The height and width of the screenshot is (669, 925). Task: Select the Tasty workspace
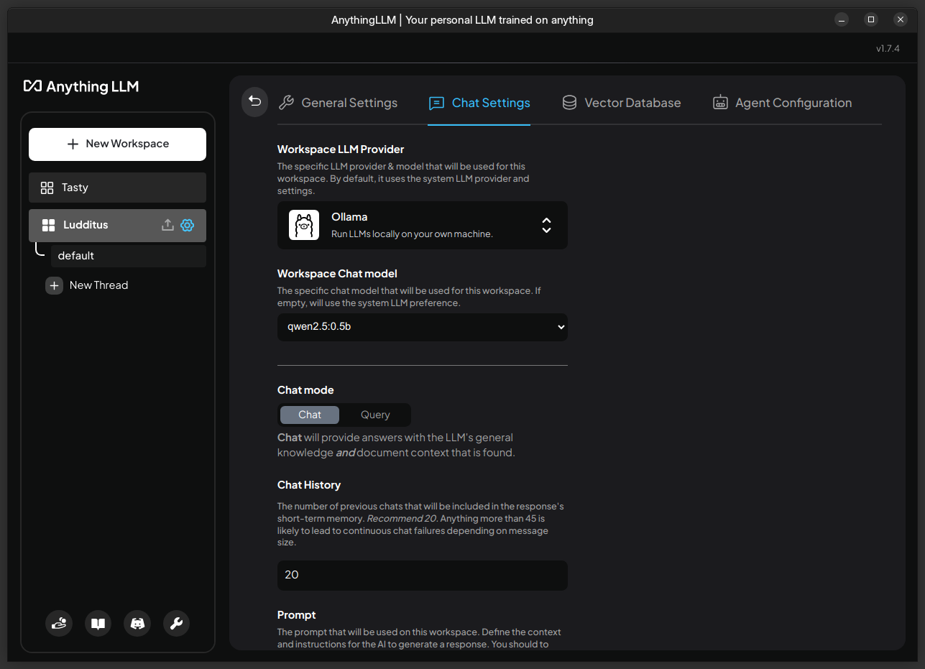118,188
